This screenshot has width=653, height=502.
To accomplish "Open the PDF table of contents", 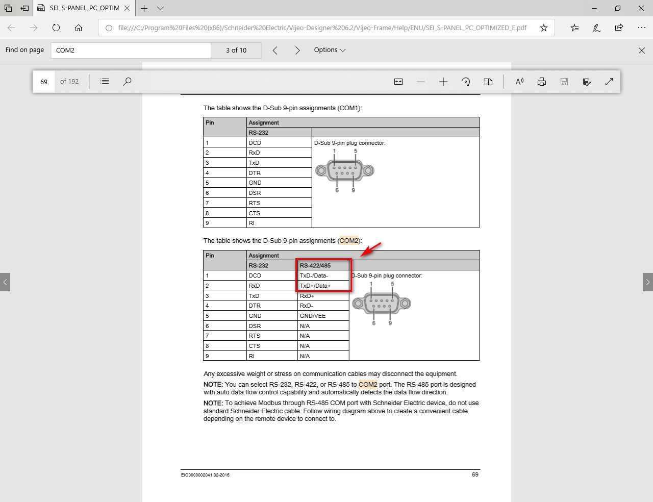I will (x=105, y=81).
